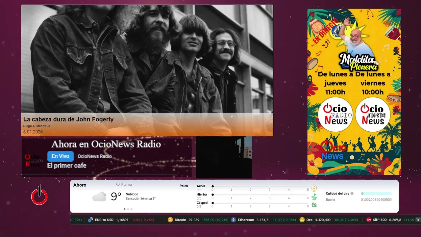Image resolution: width=421 pixels, height=237 pixels.
Task: Click the Bitcoin ticker label
Action: click(180, 220)
